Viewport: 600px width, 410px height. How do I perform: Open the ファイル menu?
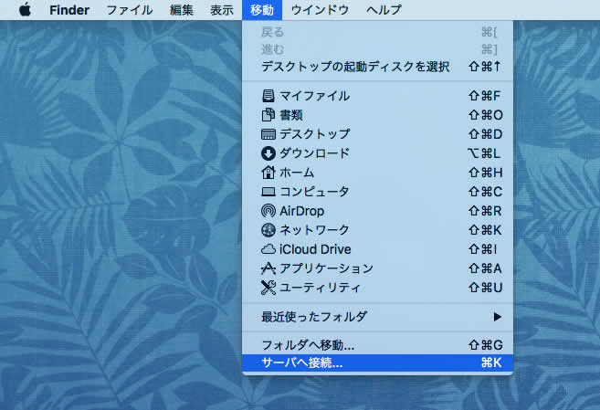(x=130, y=9)
